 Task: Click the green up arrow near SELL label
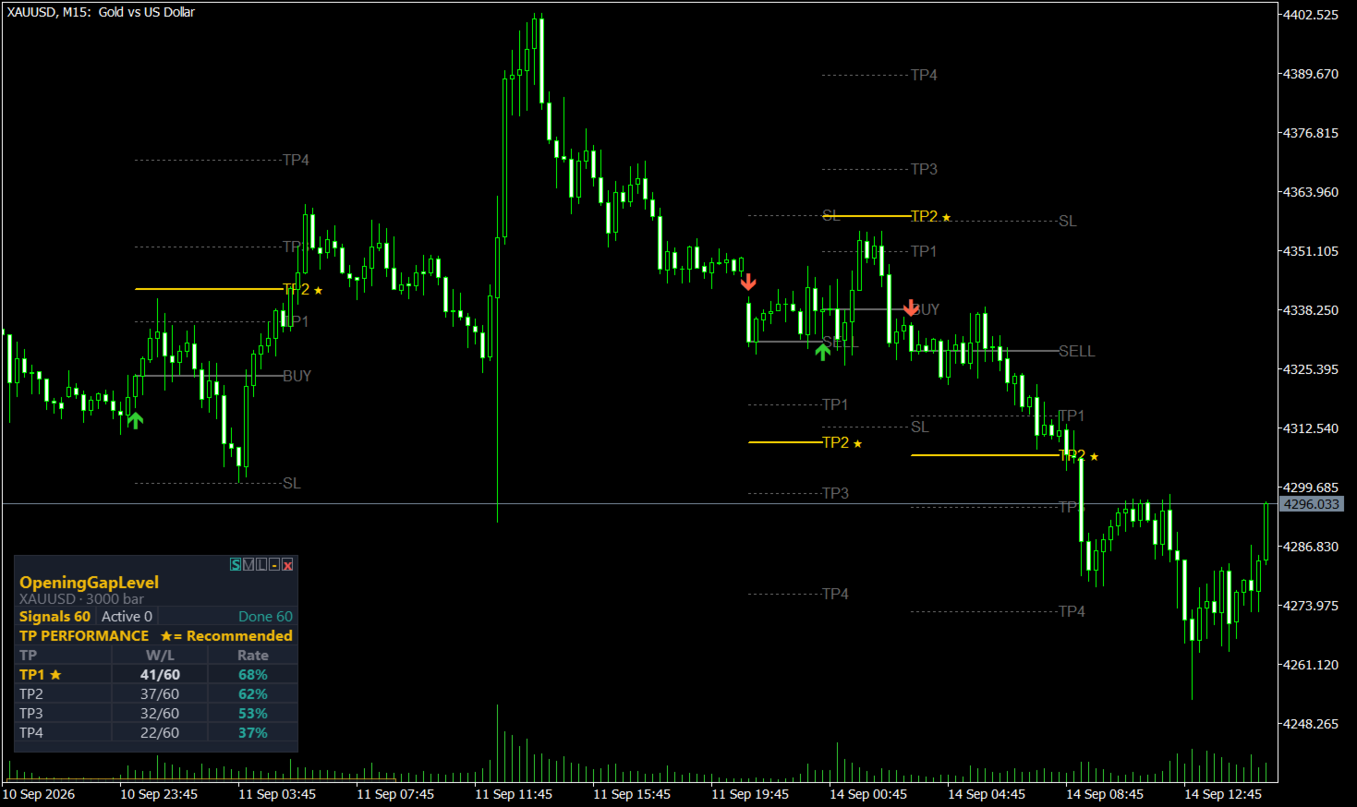822,351
